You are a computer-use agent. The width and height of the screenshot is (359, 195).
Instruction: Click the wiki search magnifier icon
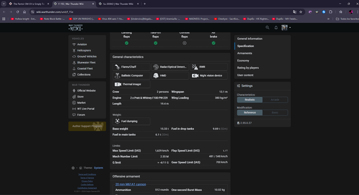coord(267,27)
